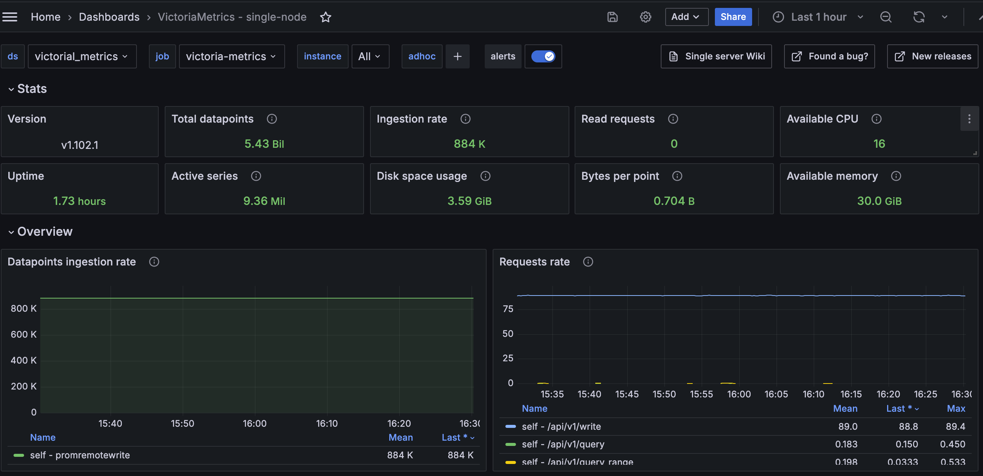The height and width of the screenshot is (476, 983).
Task: Click /api/v1/query series color swatch
Action: (x=511, y=444)
